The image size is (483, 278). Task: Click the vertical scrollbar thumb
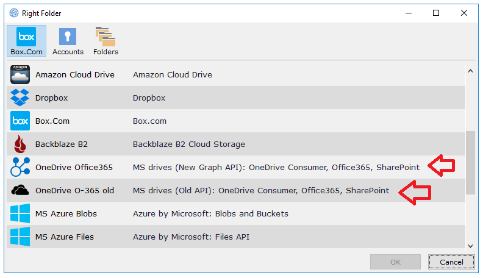point(470,163)
